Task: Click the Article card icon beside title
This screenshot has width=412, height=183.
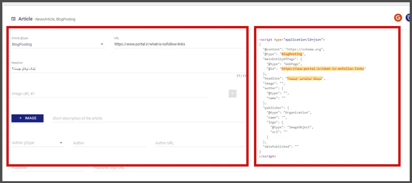Action: (x=13, y=19)
